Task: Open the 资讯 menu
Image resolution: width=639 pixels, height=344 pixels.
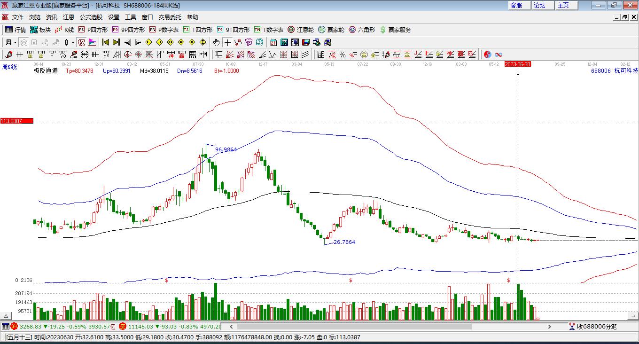Action: [52, 17]
